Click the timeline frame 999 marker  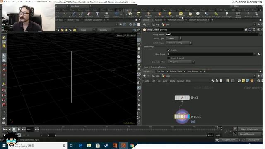point(220,128)
